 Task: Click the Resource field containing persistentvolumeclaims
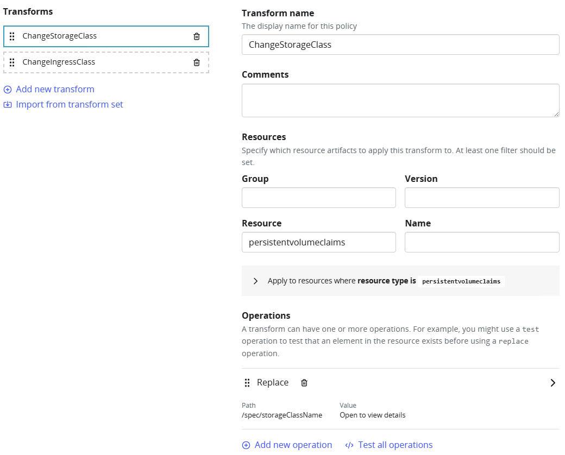click(x=318, y=243)
